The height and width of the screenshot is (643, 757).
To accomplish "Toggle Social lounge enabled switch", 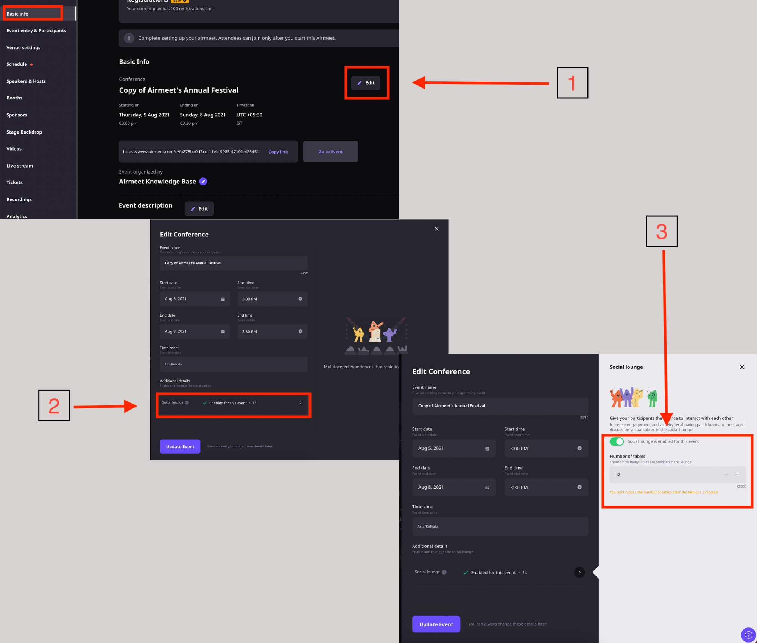I will click(617, 441).
